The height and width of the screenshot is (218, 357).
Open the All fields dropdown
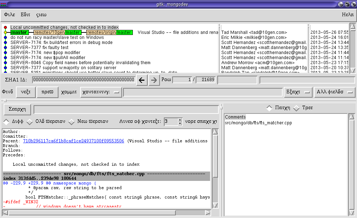click(x=334, y=92)
